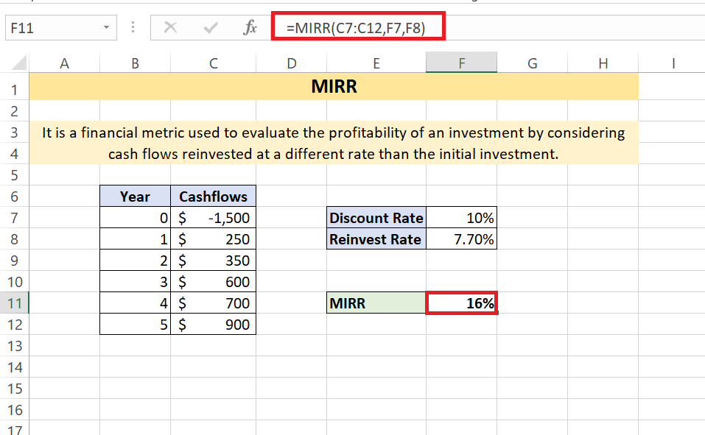Select column A header
The height and width of the screenshot is (435, 705).
64,63
